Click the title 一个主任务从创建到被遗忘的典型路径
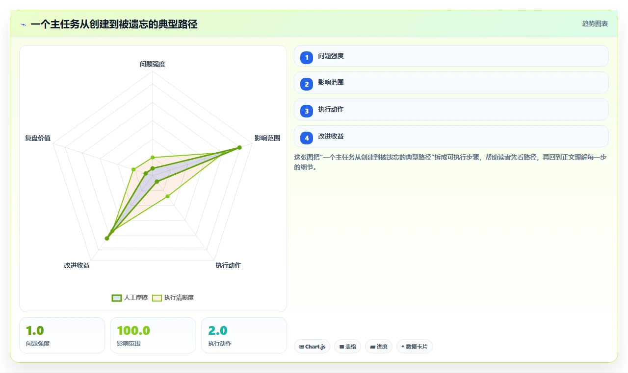This screenshot has height=373, width=628. pyautogui.click(x=114, y=24)
